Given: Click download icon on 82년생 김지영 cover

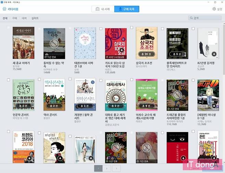Looking at the screenshot, I should coord(214,54).
